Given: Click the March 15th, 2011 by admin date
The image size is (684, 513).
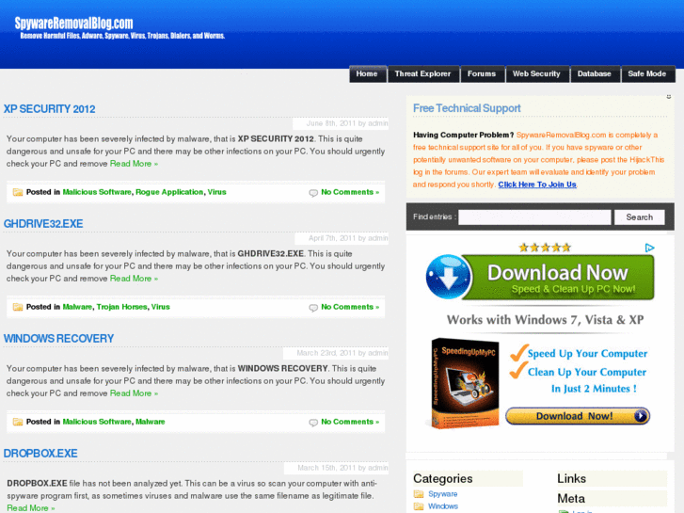Looking at the screenshot, I should pos(342,468).
